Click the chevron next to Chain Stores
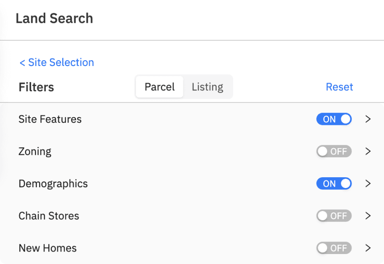The image size is (384, 264). pyautogui.click(x=367, y=216)
